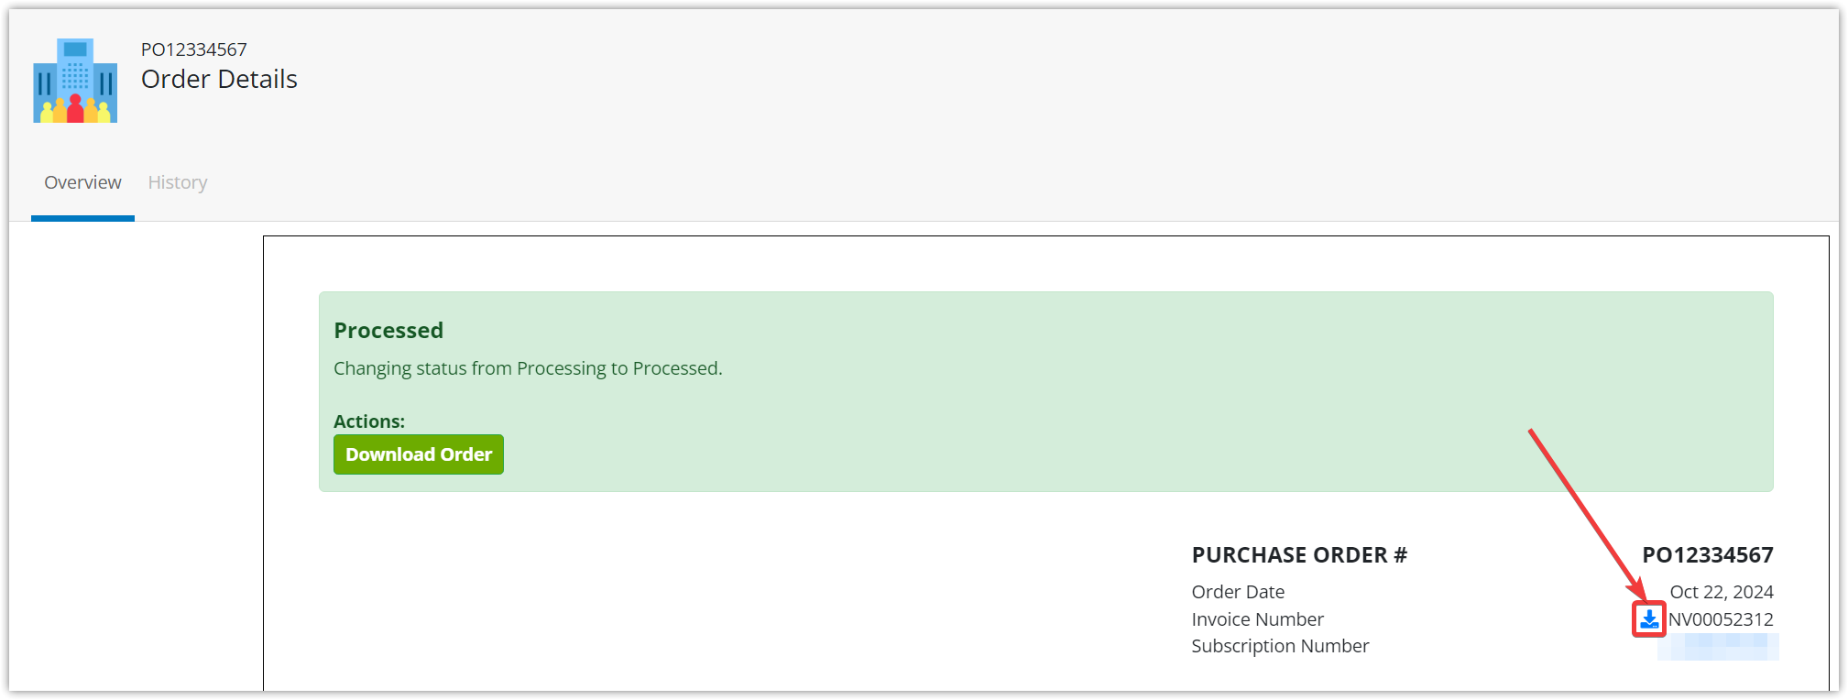Switch to the Overview tab
The image size is (1848, 700).
pyautogui.click(x=82, y=182)
